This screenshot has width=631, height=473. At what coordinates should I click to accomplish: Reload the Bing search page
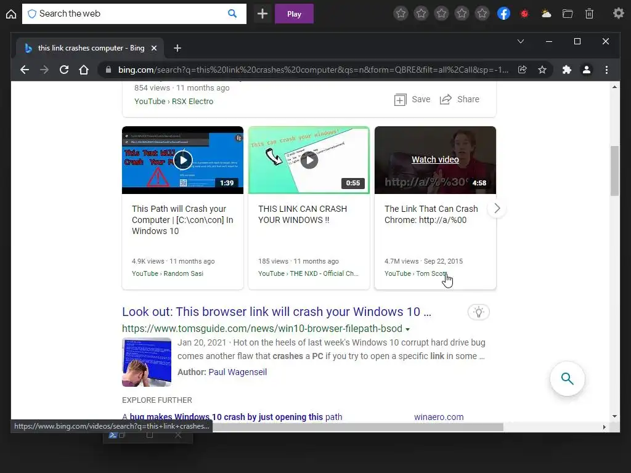tap(64, 70)
